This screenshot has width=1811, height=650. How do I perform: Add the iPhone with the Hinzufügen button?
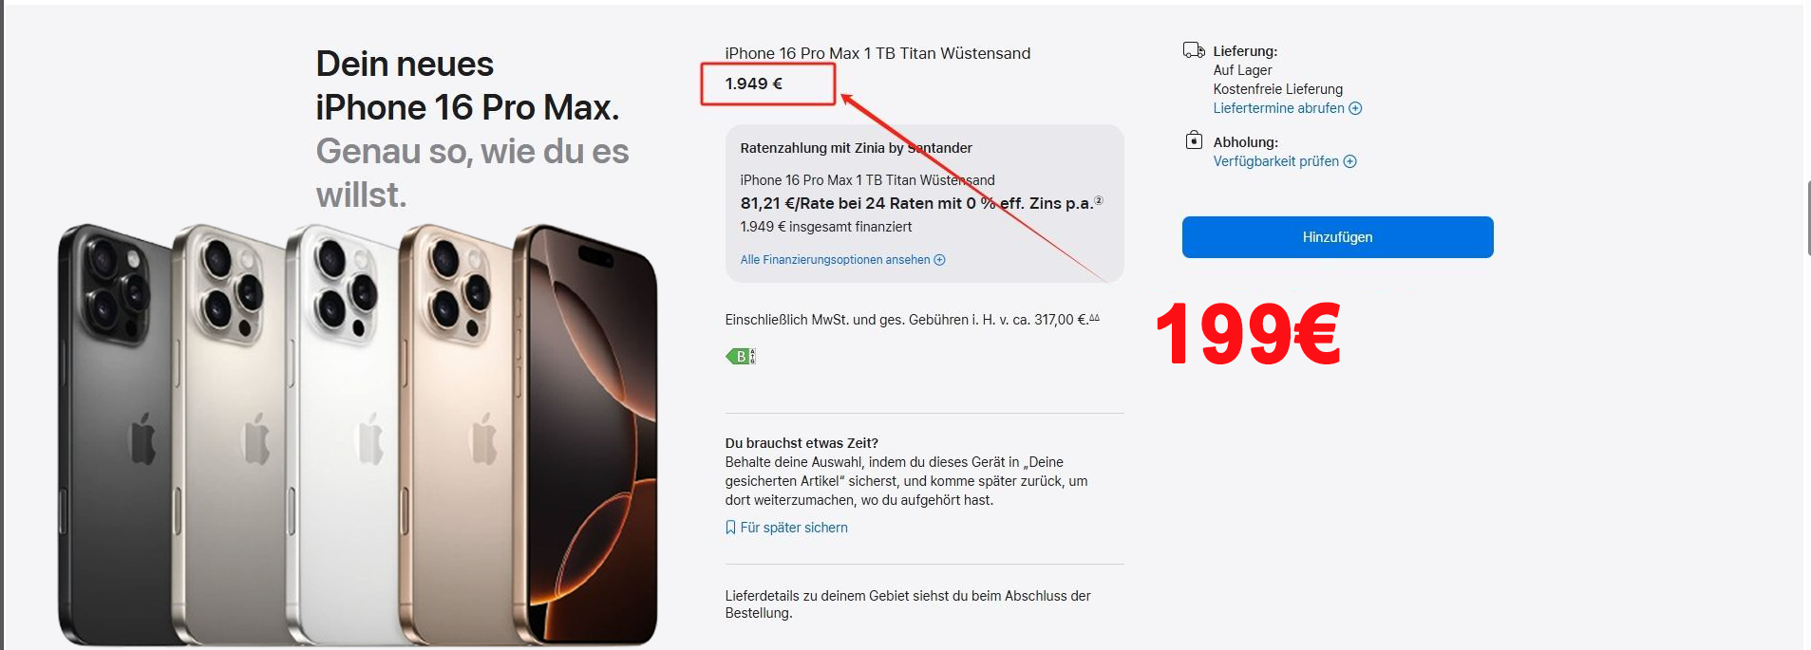point(1337,237)
